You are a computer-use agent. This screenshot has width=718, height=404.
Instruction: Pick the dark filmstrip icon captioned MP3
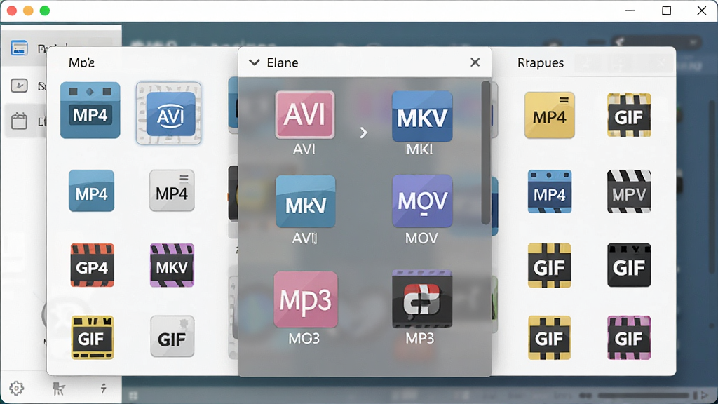coord(422,299)
